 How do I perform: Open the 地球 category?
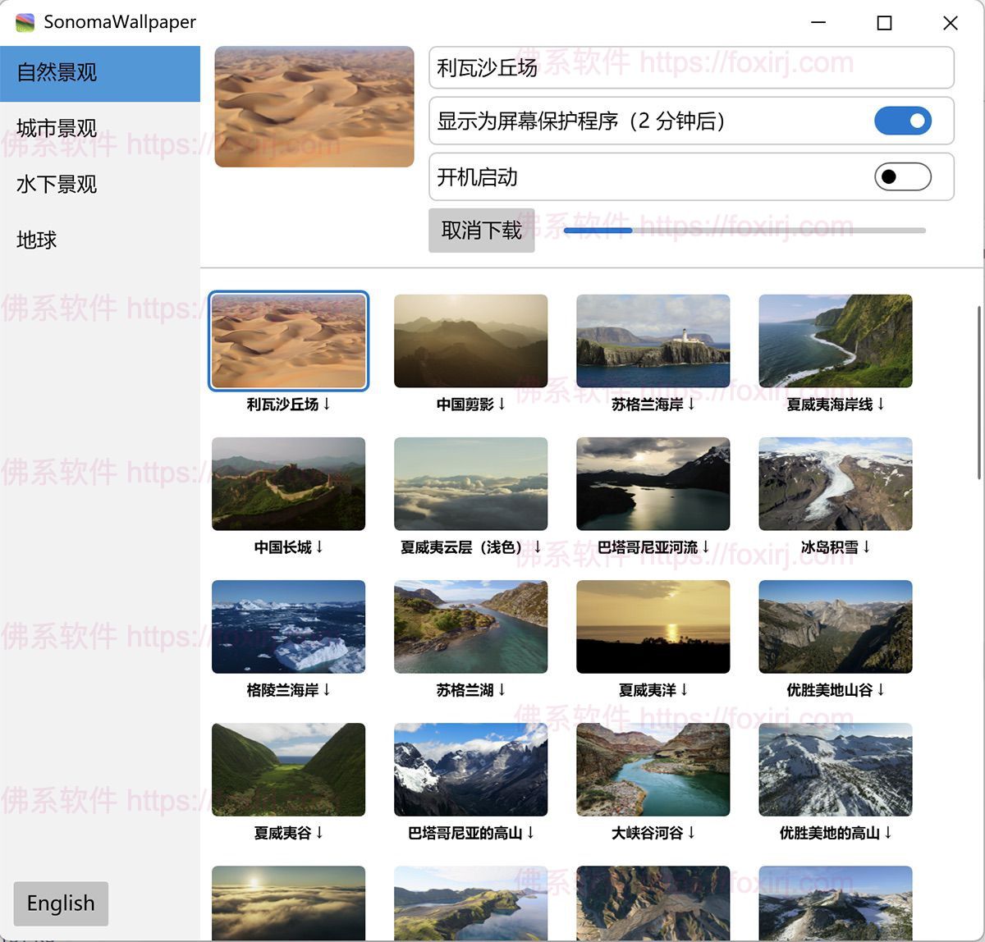[x=35, y=240]
